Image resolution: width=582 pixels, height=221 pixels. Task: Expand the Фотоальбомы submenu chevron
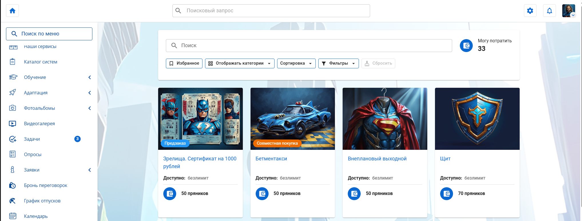(90, 108)
